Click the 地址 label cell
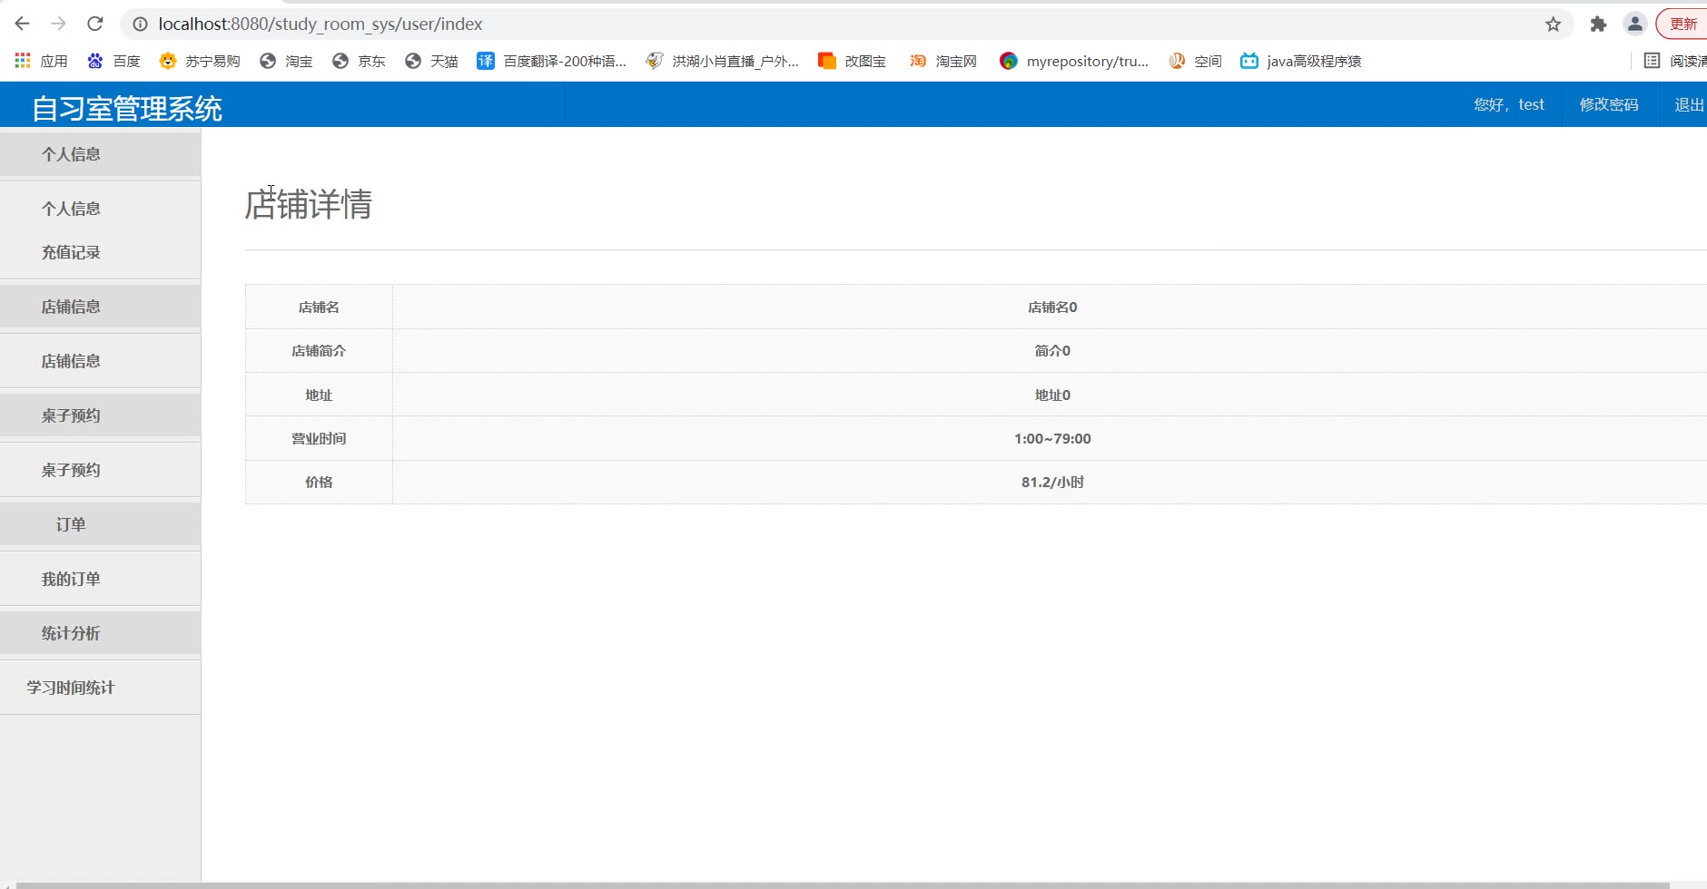The width and height of the screenshot is (1707, 889). coord(319,395)
